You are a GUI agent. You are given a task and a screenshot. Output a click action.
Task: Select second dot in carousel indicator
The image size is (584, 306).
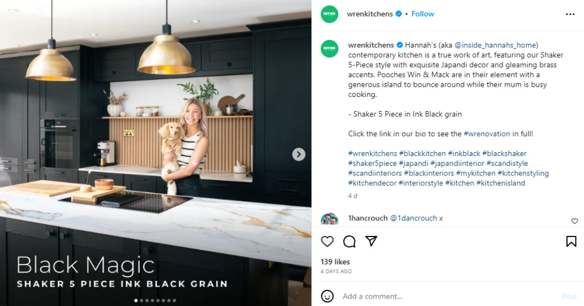pos(141,300)
